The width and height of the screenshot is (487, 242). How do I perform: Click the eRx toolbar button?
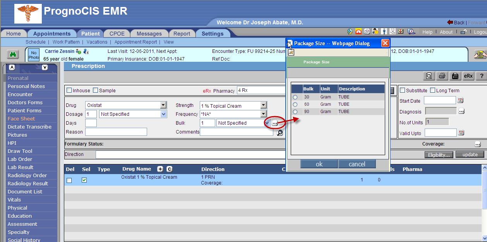(x=468, y=76)
